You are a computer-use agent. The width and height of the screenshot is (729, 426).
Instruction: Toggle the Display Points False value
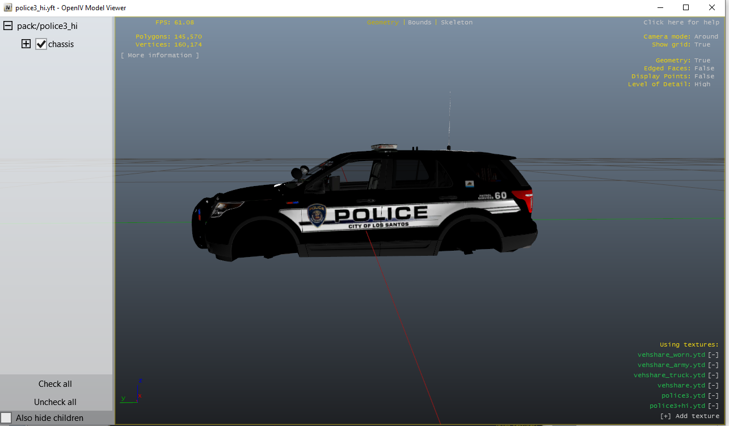705,76
